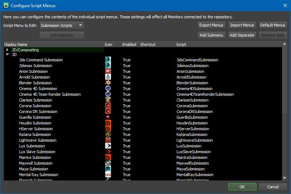Expand the 2D/Compositing tree node
291x194 pixels.
tap(7, 49)
